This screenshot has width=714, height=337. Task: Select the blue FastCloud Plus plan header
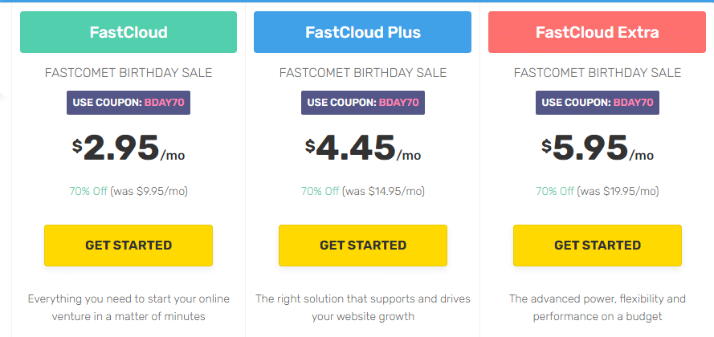point(362,32)
